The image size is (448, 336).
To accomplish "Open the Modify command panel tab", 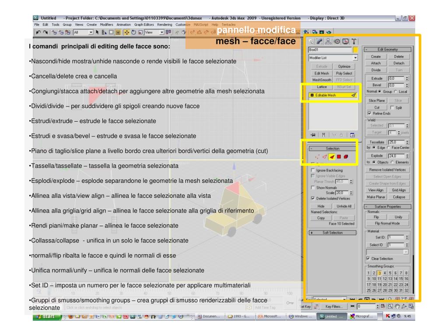I will (x=319, y=42).
